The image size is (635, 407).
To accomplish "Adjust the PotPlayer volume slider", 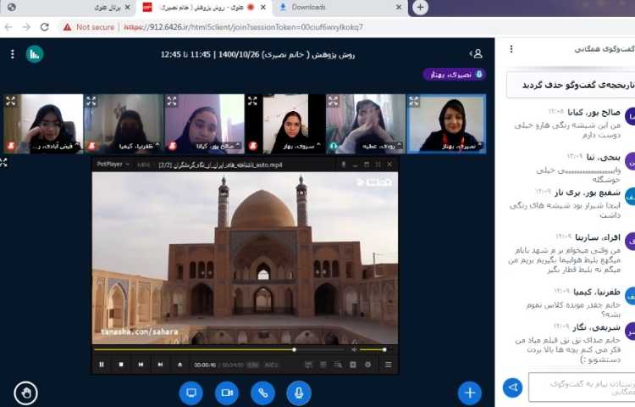I will tap(373, 349).
